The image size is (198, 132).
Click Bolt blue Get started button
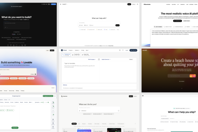tap(53, 4)
